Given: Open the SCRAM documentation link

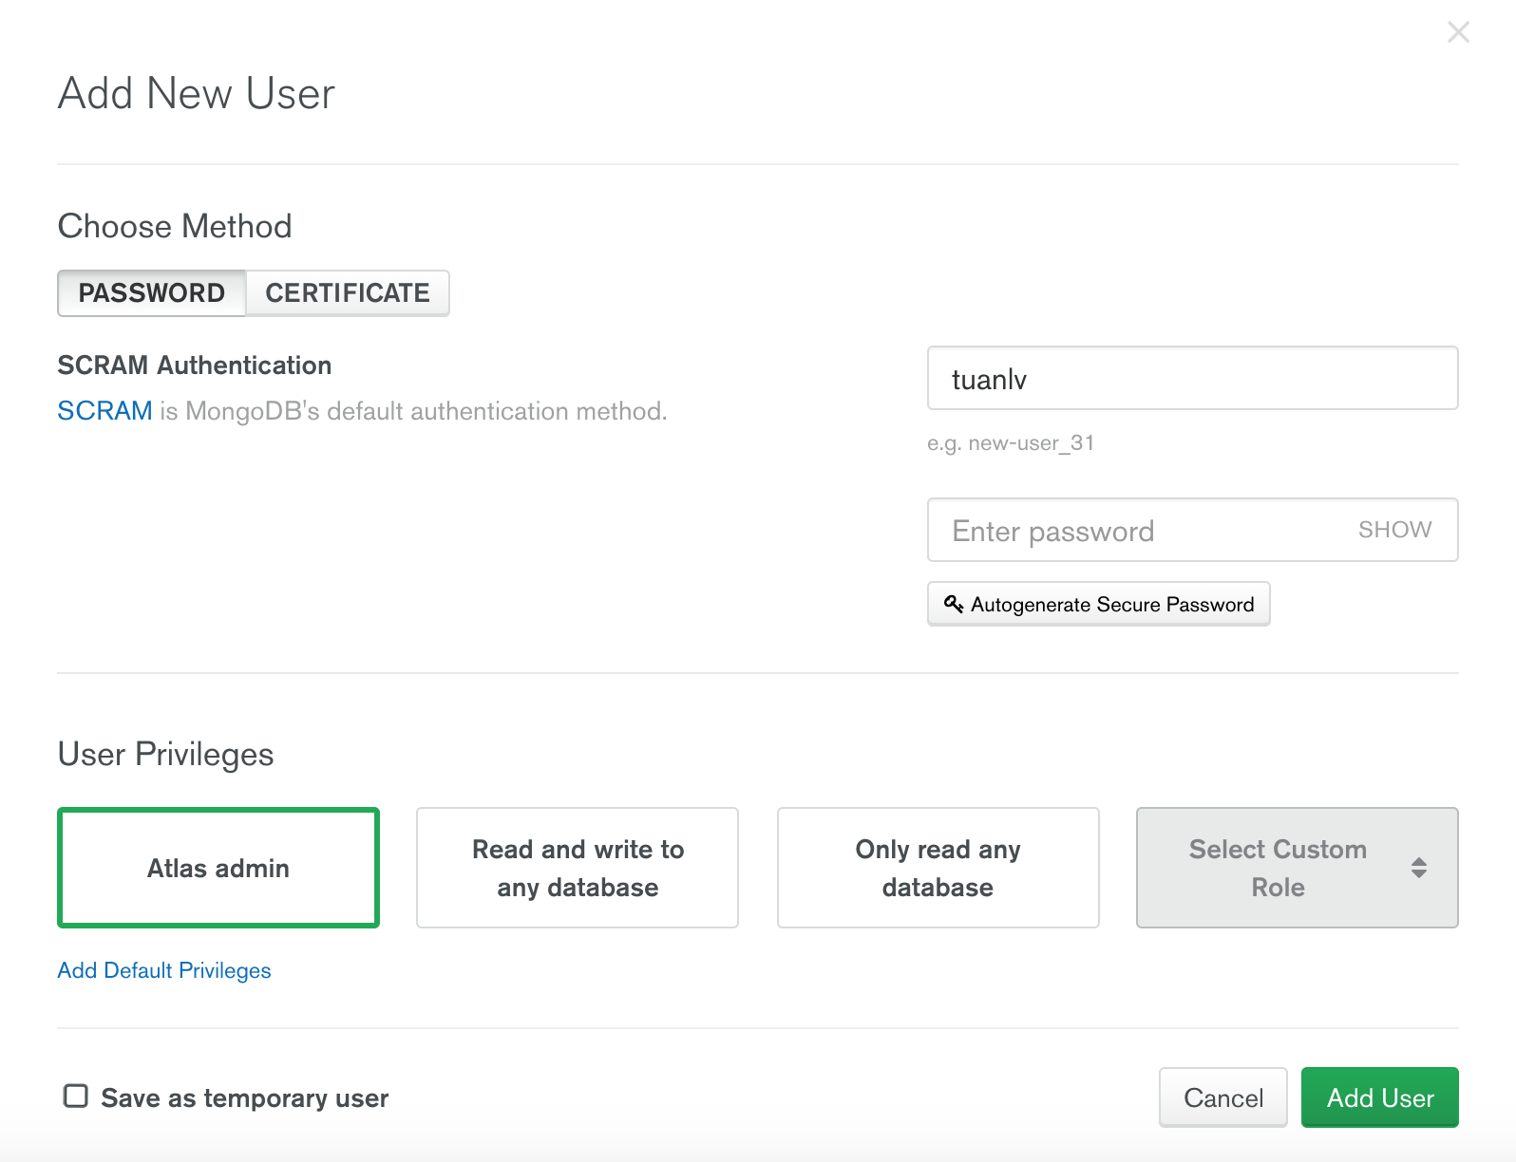Looking at the screenshot, I should (104, 411).
